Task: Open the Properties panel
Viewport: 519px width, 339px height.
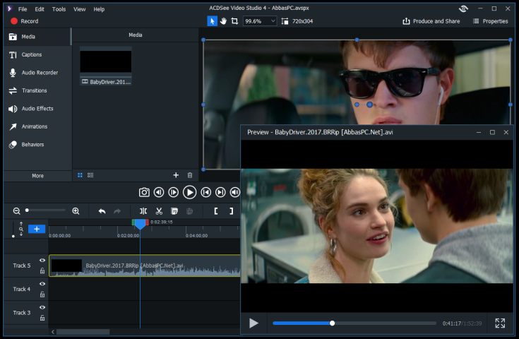Action: point(490,21)
